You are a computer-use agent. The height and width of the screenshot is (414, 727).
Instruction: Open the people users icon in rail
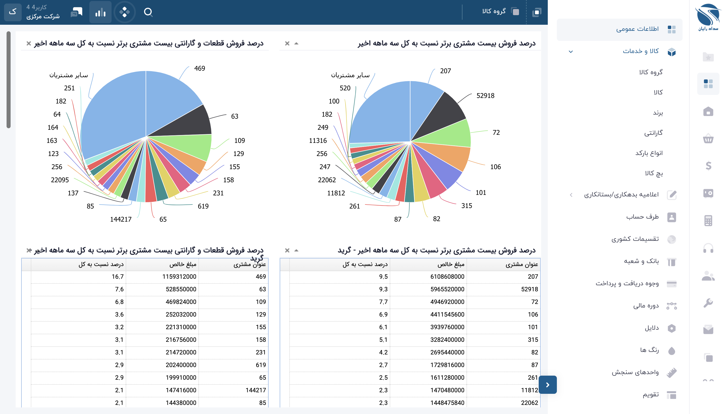tap(708, 275)
